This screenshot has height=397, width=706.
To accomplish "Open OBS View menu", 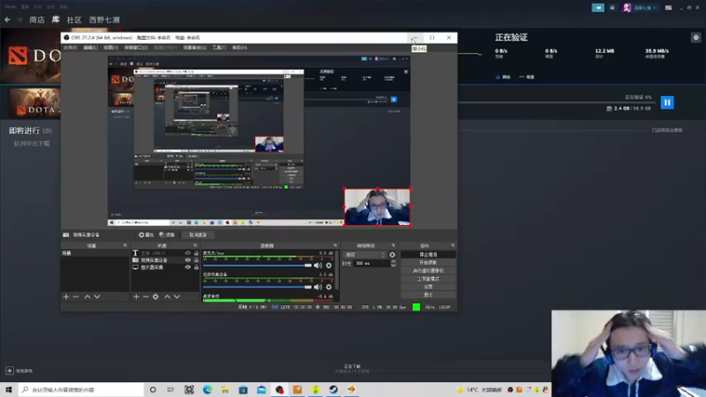I will pyautogui.click(x=111, y=48).
